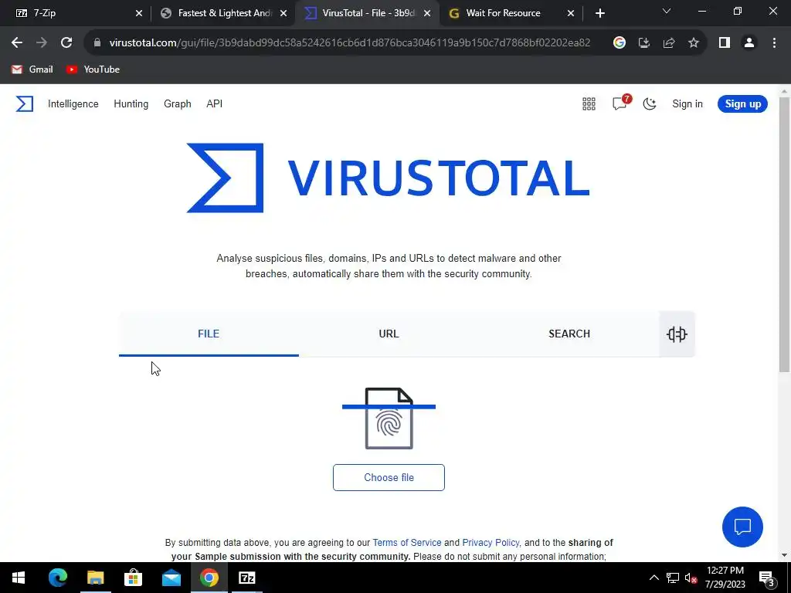Screen dimensions: 791x593
Task: Open tab search chevron dropdown
Action: pyautogui.click(x=667, y=11)
